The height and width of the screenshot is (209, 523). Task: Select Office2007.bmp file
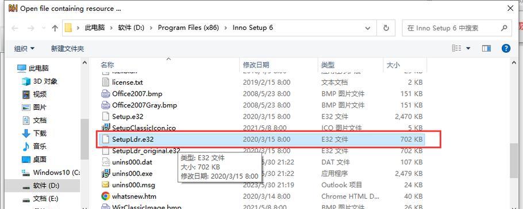point(262,94)
